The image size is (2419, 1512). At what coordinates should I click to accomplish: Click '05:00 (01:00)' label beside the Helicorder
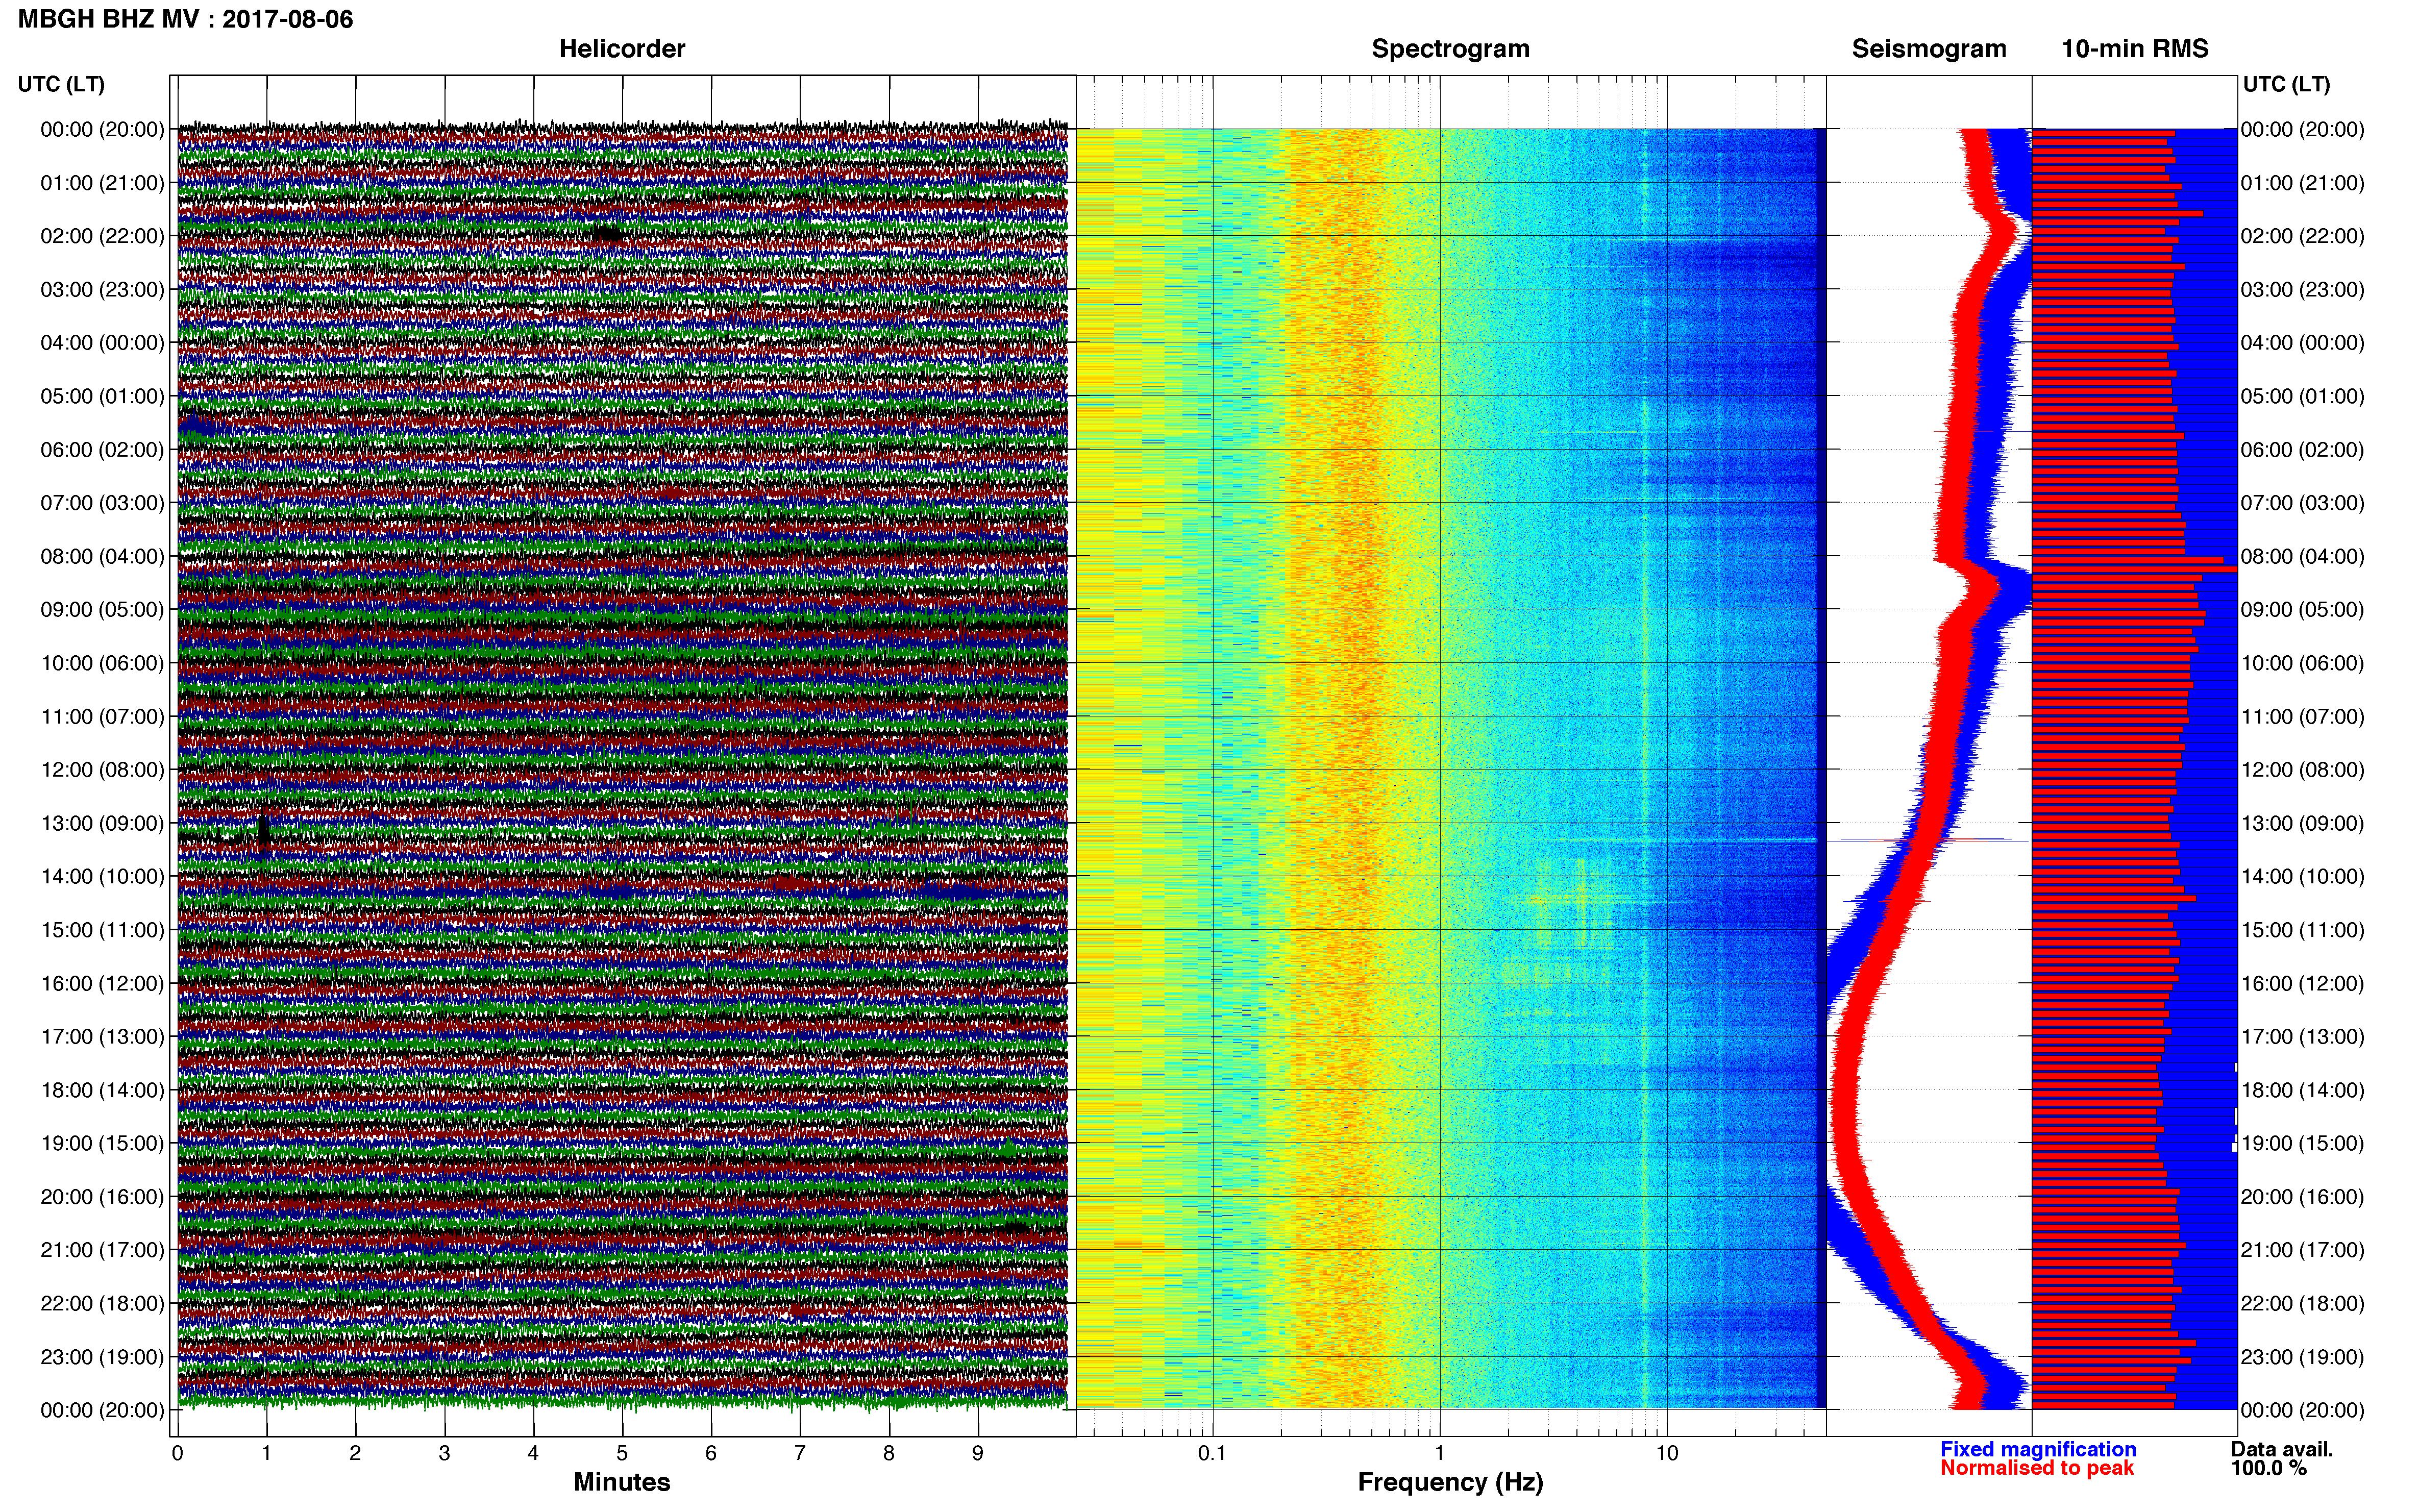(102, 396)
